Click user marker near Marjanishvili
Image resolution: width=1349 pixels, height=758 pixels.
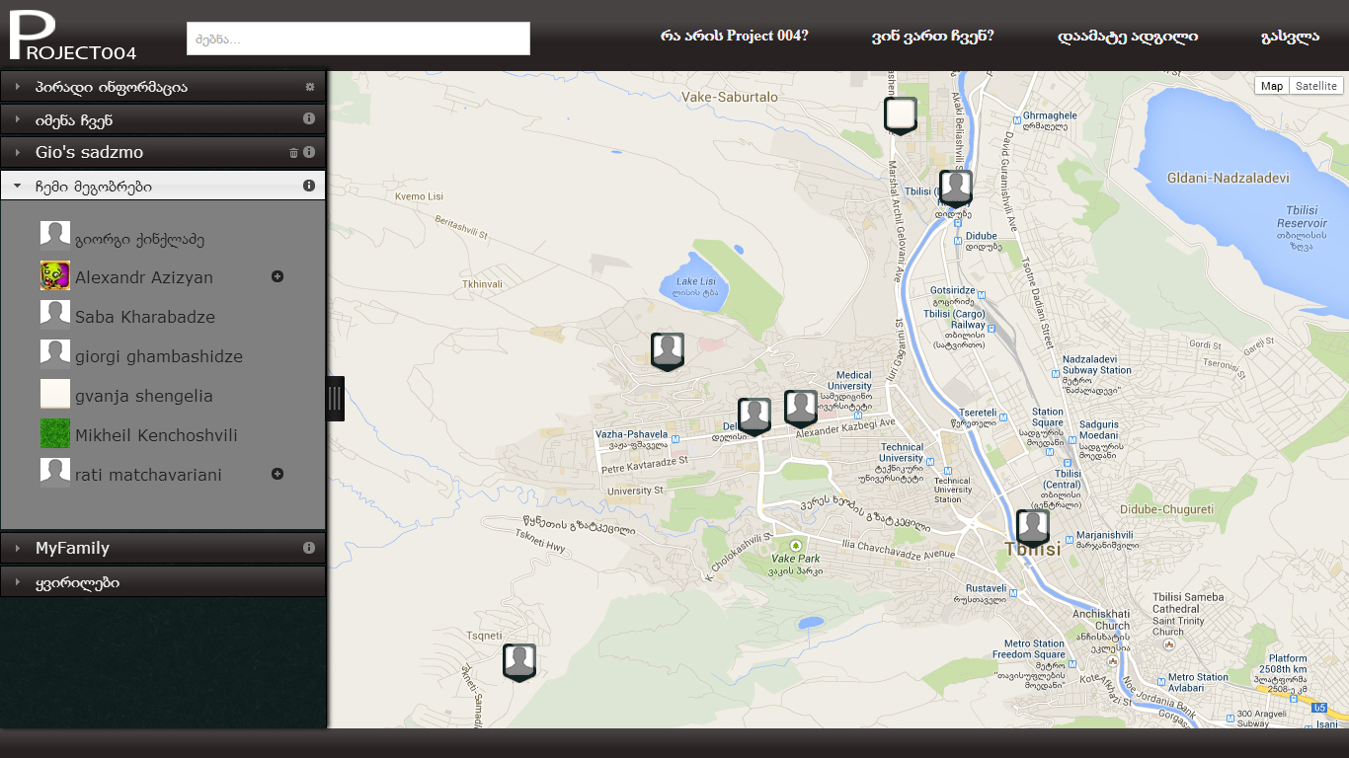click(x=1033, y=528)
